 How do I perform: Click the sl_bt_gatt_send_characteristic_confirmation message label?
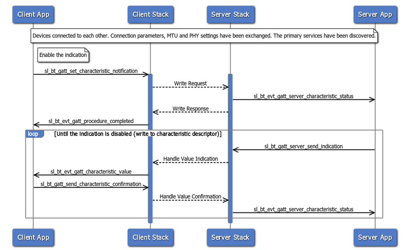91,184
